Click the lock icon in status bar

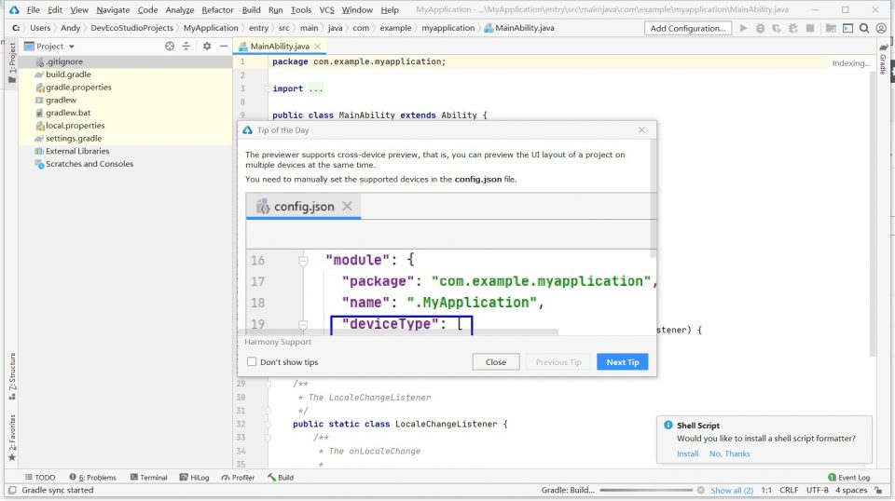879,490
